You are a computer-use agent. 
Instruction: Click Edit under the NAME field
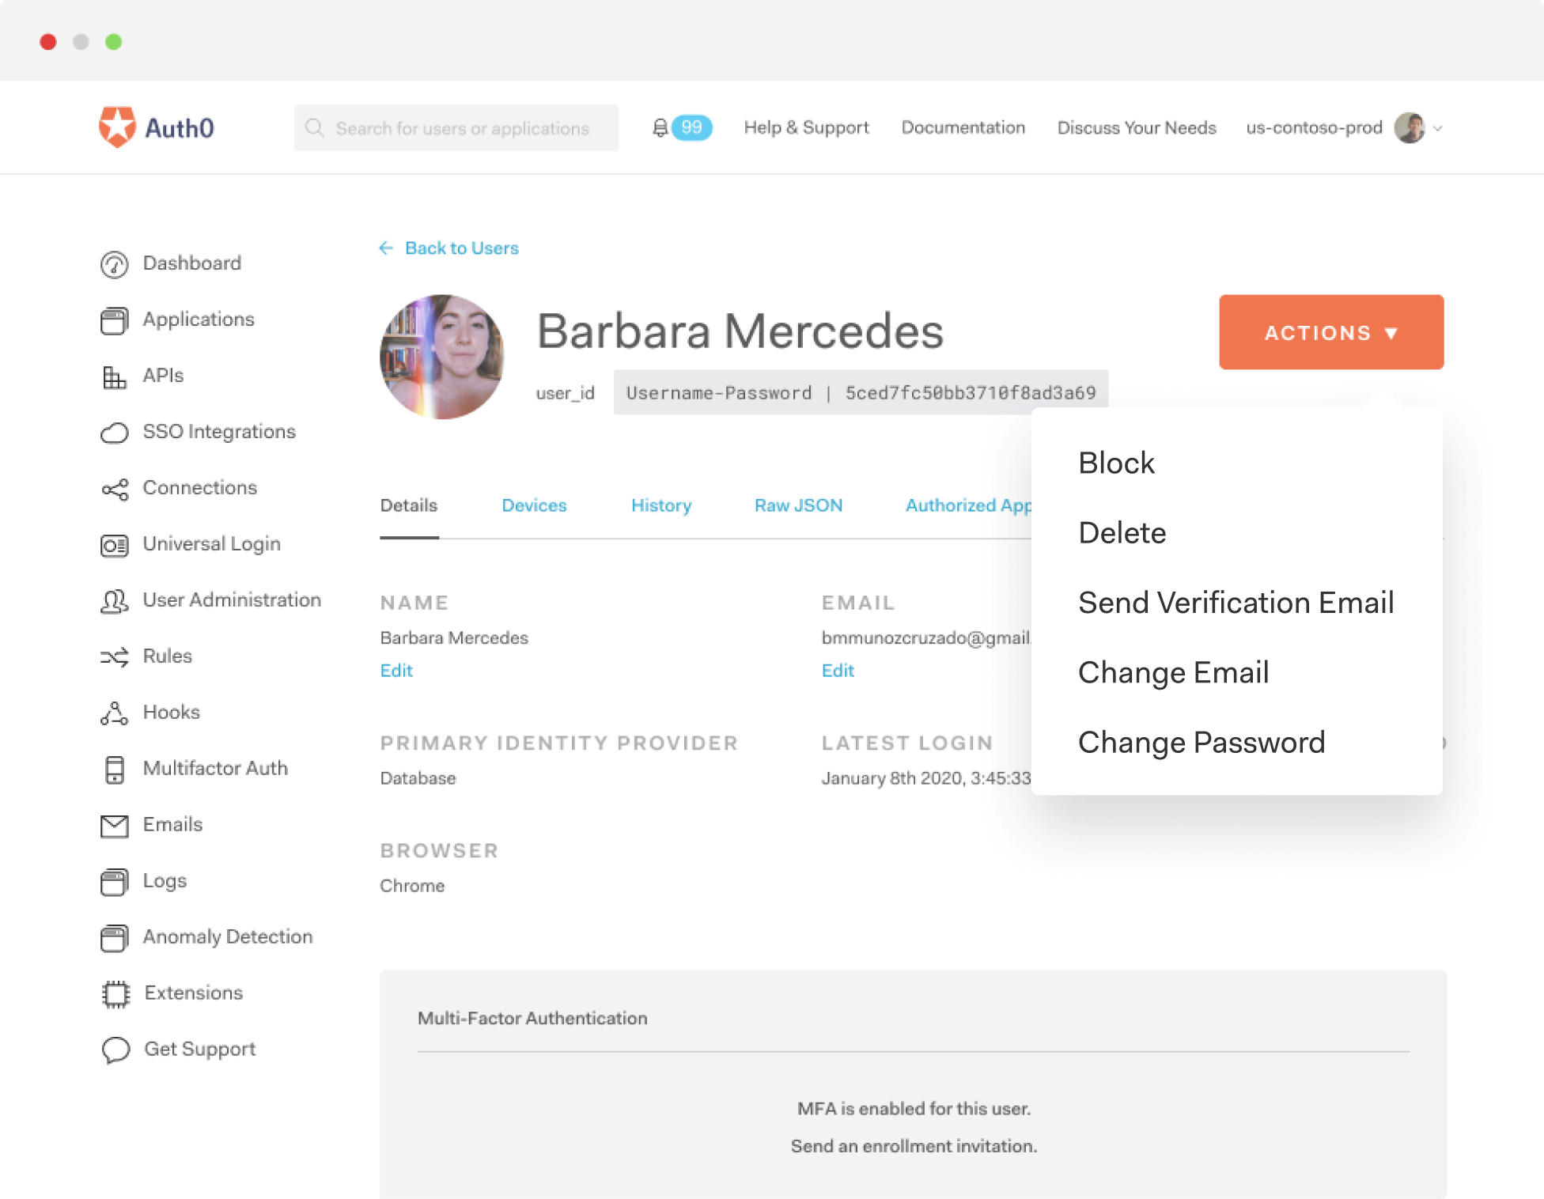396,669
